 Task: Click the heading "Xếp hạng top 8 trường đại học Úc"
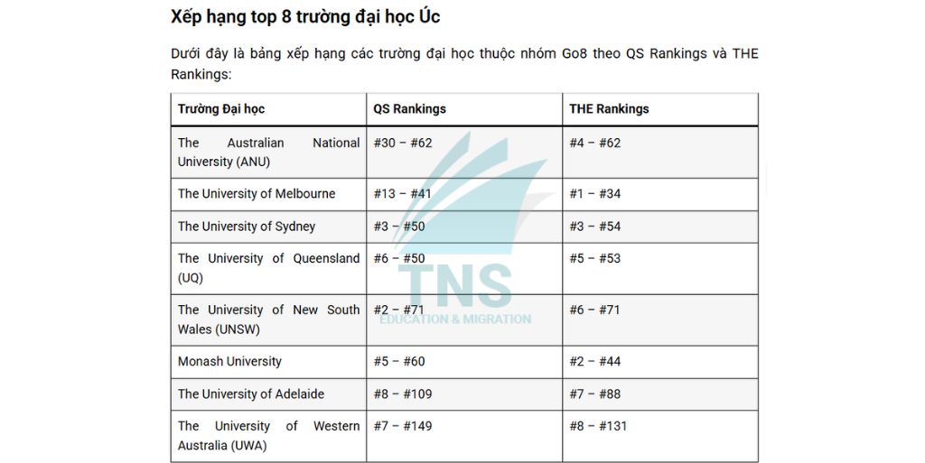coord(305,16)
